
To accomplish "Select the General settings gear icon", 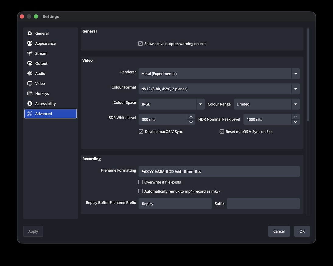I will coord(30,33).
